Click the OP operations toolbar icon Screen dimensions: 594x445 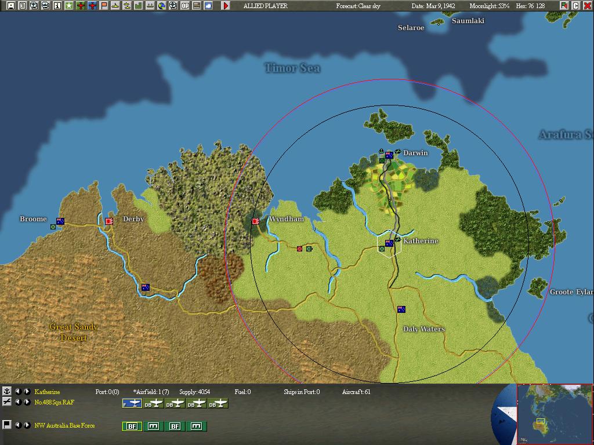(185, 6)
